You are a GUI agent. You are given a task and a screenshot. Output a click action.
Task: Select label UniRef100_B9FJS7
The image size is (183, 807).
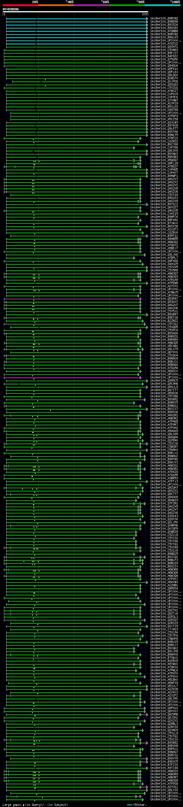pos(164,53)
